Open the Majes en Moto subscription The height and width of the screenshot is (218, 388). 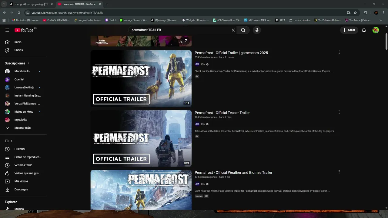tap(23, 112)
